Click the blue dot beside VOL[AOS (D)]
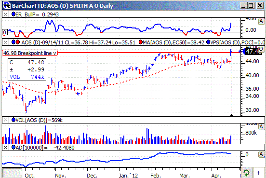Screen dimensions: 266x178 tap(13, 120)
